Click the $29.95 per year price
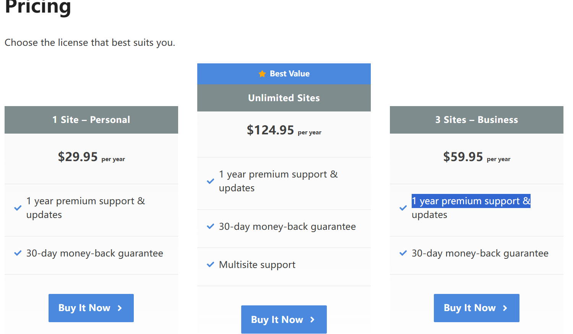573x334 pixels. pyautogui.click(x=91, y=157)
